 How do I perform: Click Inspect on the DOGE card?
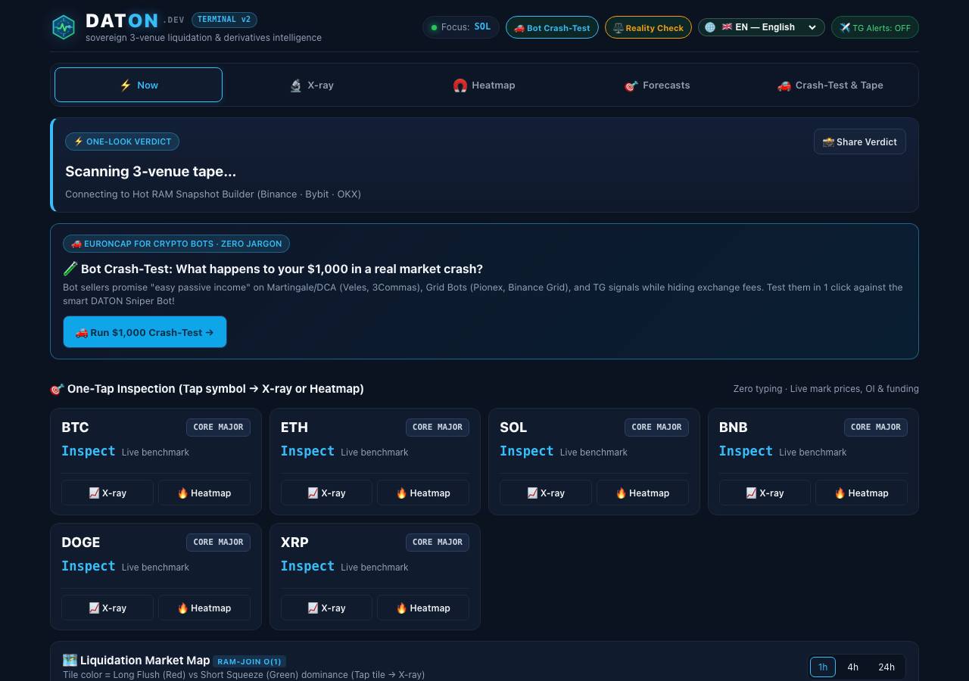pyautogui.click(x=88, y=566)
